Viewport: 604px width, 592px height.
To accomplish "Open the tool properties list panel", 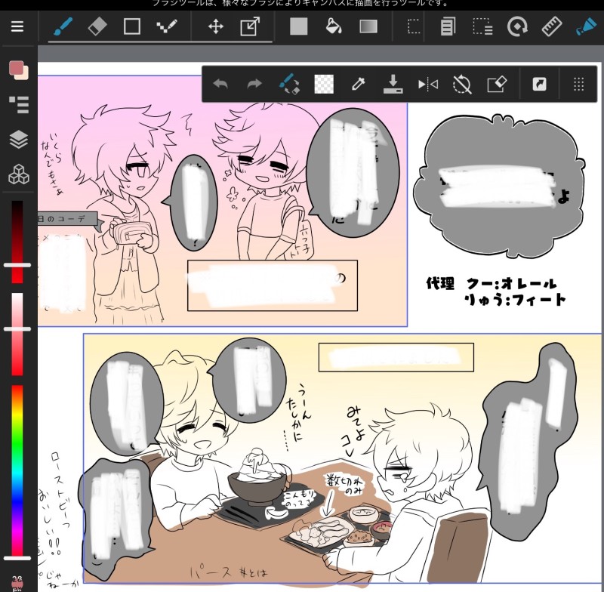I will tap(19, 104).
